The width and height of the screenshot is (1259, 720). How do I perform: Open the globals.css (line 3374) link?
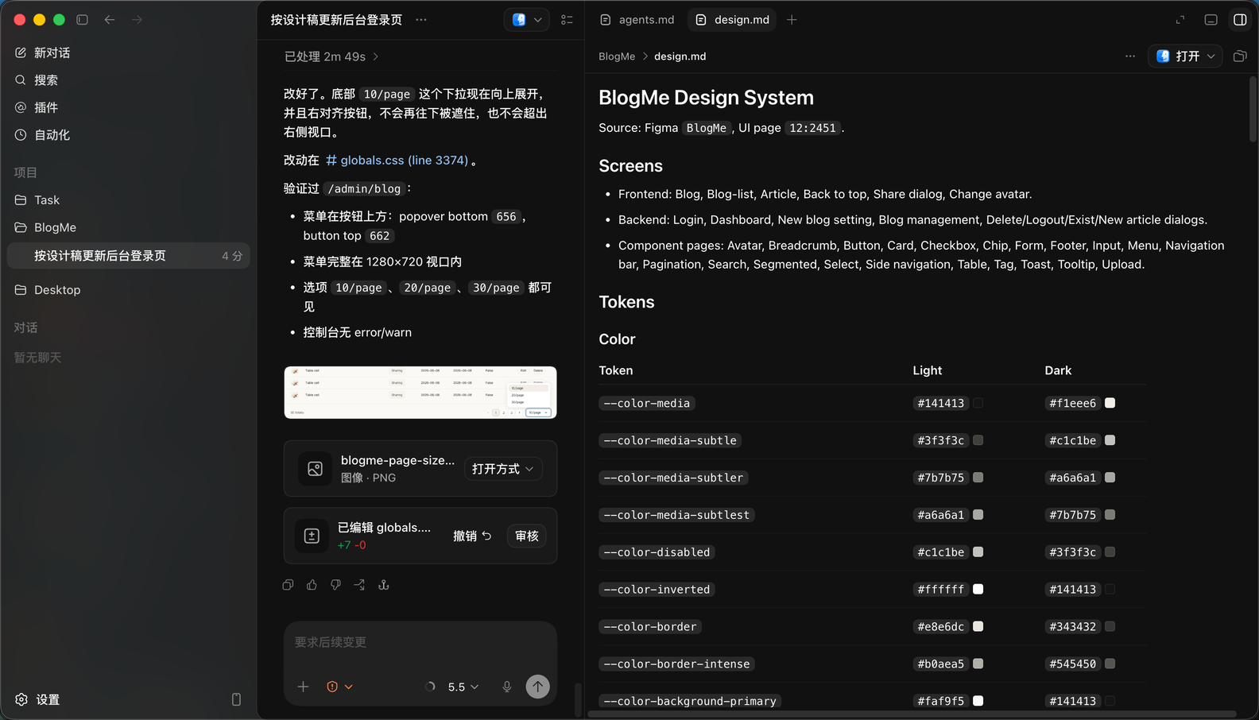[x=397, y=161]
